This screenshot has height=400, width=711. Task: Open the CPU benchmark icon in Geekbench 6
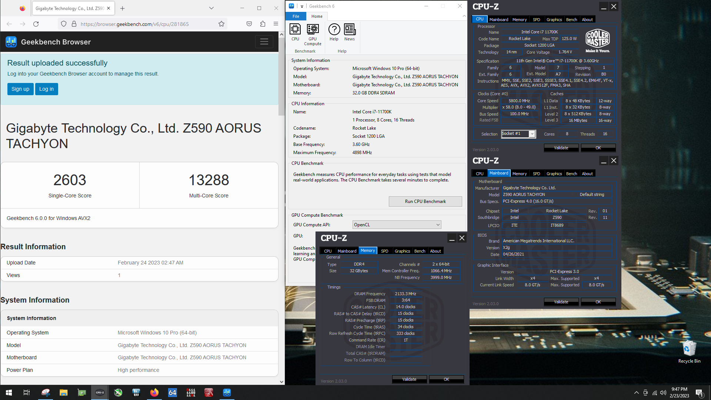(295, 32)
